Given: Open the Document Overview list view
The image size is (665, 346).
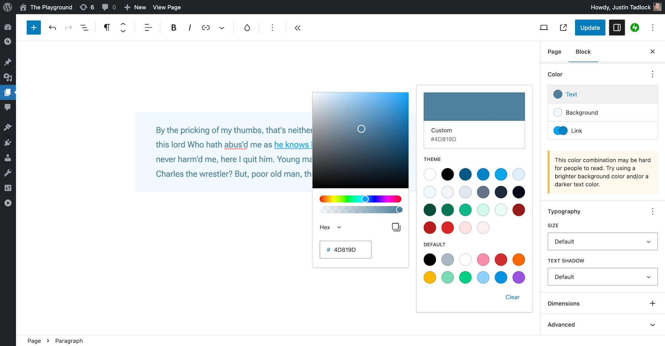Looking at the screenshot, I should coord(84,28).
